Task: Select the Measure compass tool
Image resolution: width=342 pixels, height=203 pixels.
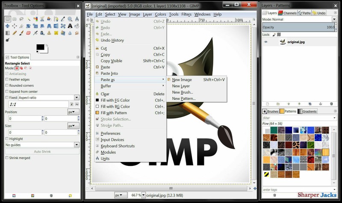Action: click(77, 19)
